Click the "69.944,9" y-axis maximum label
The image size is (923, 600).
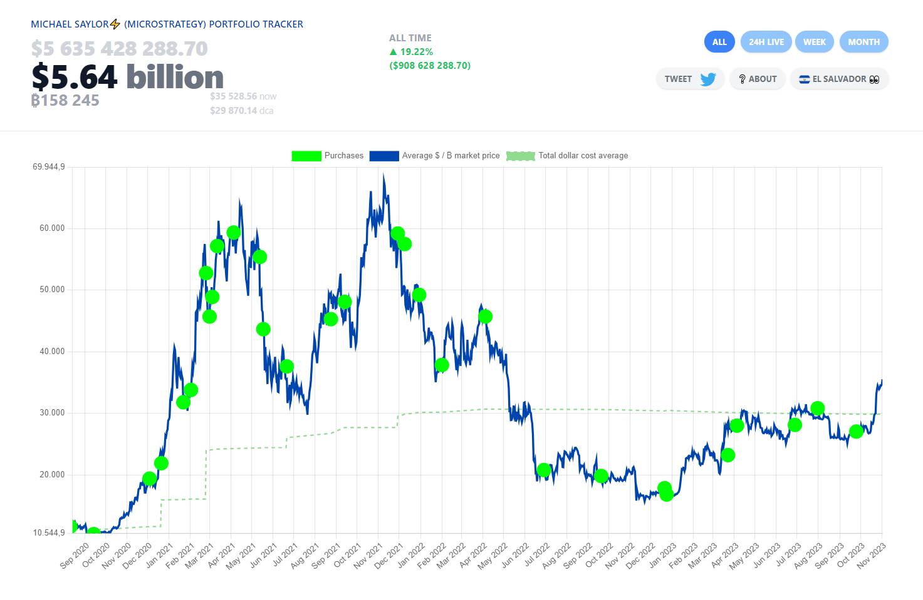(x=49, y=167)
